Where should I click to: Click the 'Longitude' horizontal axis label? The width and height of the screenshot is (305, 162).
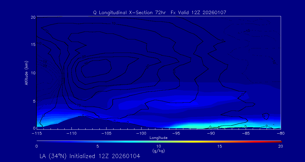pyautogui.click(x=158, y=138)
